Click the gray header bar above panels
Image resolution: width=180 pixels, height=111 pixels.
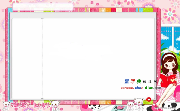83,15
